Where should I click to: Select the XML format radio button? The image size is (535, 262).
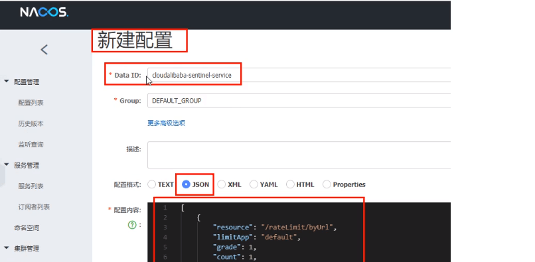(x=222, y=184)
